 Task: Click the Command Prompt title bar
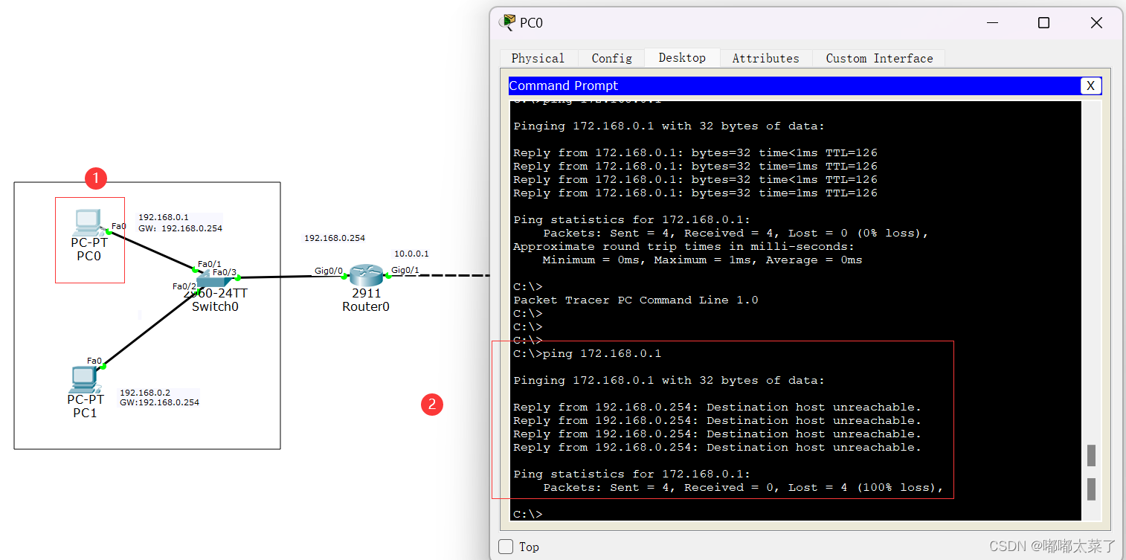point(794,86)
